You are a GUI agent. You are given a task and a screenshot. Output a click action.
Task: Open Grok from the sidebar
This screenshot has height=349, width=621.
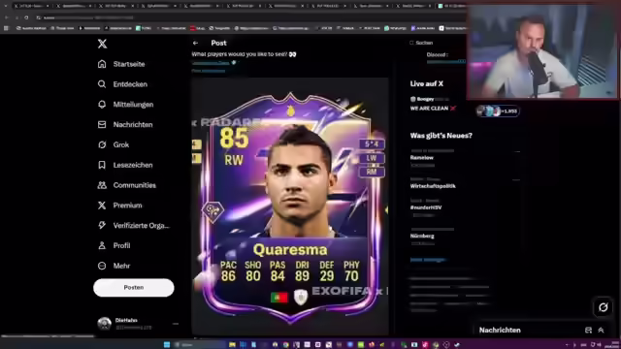tap(114, 144)
